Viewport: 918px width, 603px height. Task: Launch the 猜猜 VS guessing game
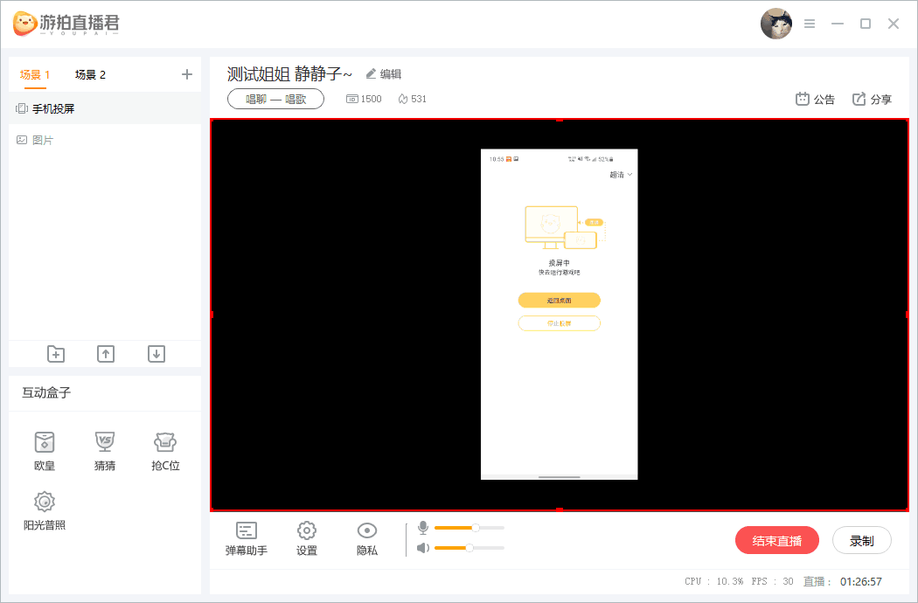point(105,451)
